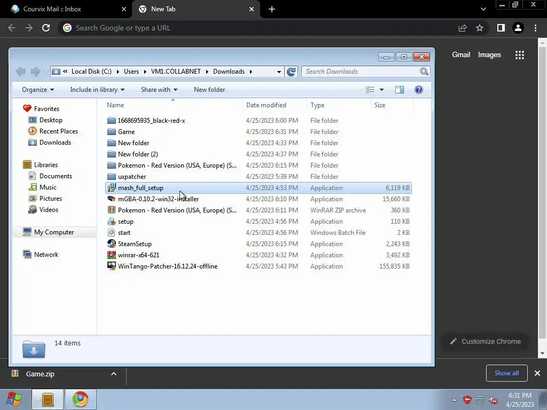
Task: Open Windows Start menu
Action: pos(14,399)
